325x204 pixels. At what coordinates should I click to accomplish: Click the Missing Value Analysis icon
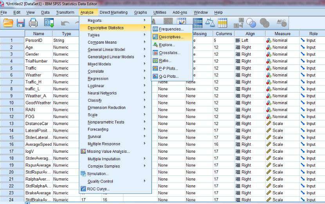[x=83, y=151]
